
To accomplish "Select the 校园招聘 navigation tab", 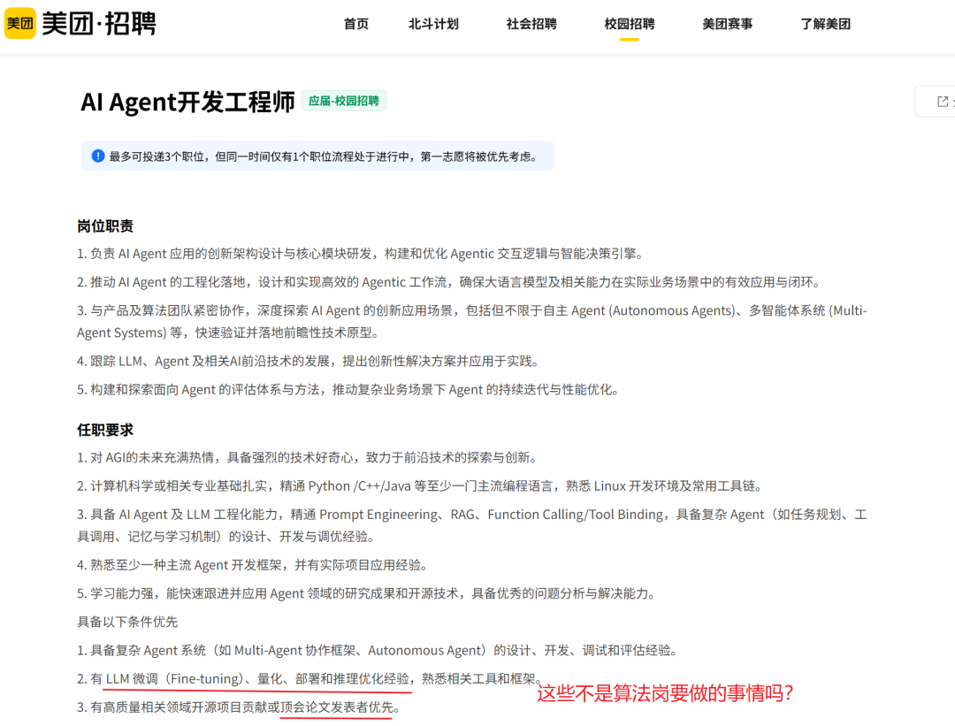I will (630, 24).
